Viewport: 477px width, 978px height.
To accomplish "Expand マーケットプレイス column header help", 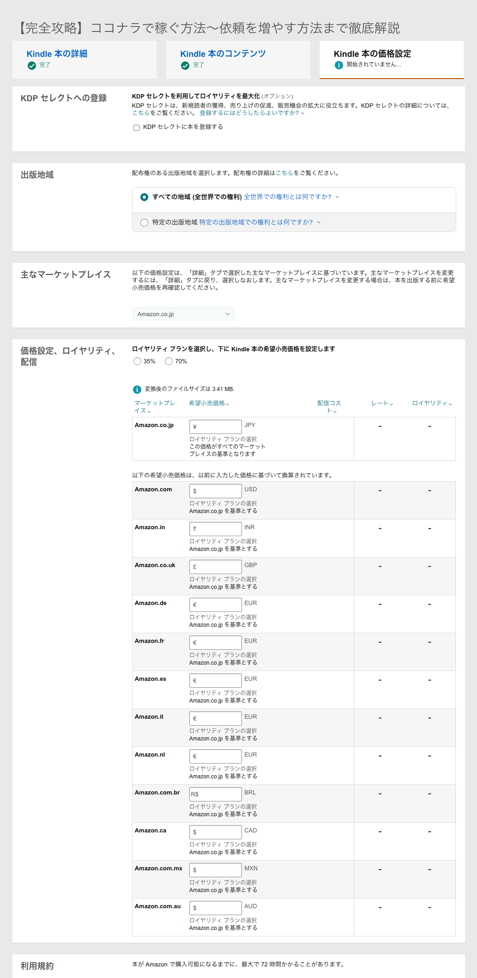I will [155, 407].
